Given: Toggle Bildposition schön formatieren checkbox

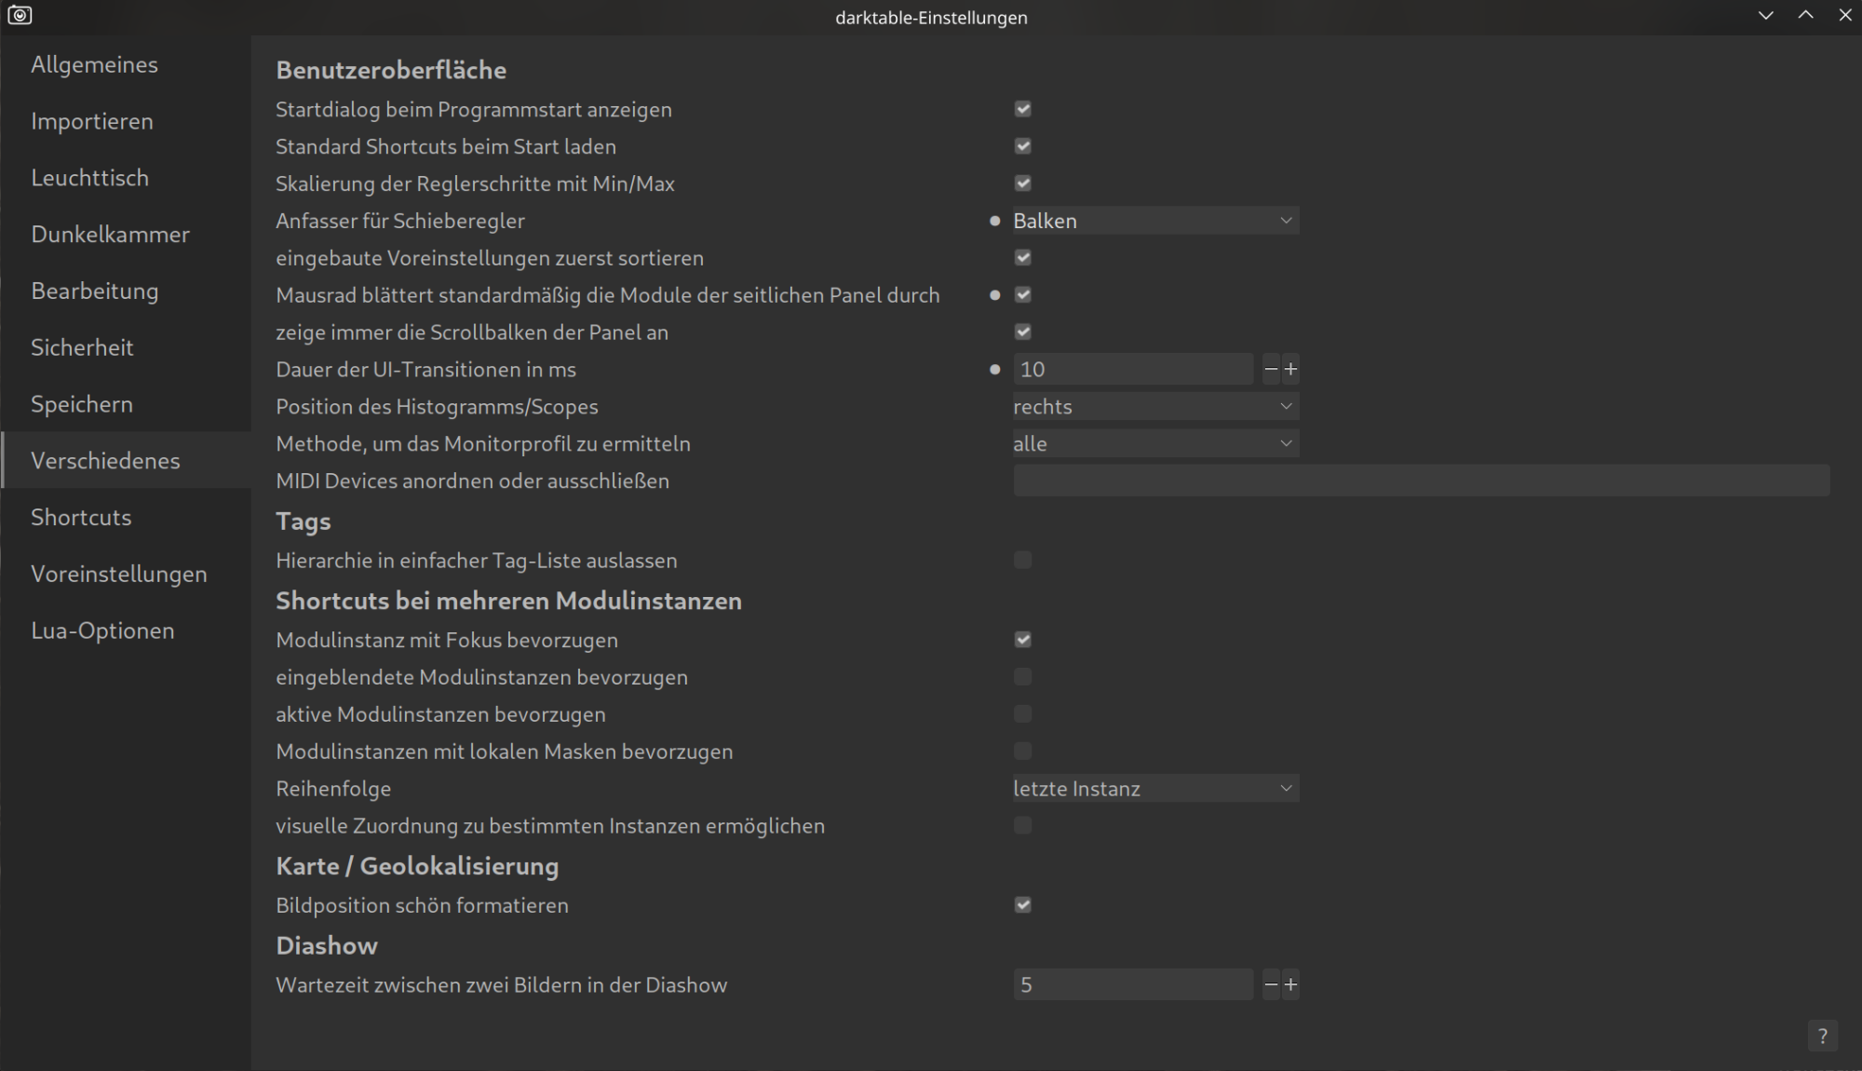Looking at the screenshot, I should (x=1022, y=905).
